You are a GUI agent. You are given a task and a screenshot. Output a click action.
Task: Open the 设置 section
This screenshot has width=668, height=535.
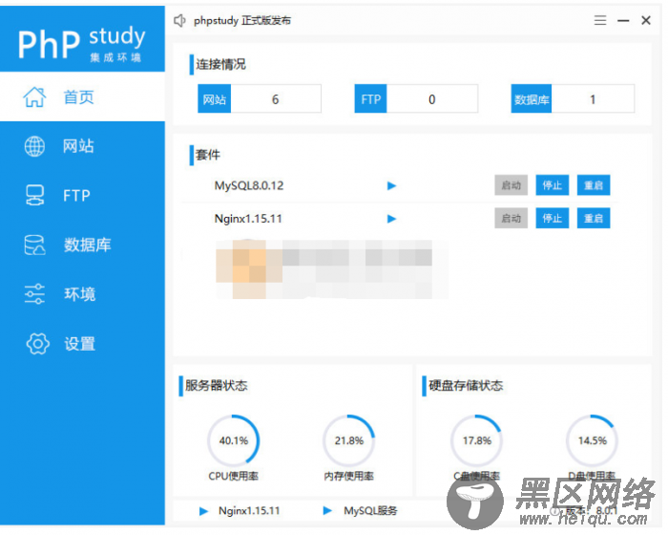pos(82,343)
